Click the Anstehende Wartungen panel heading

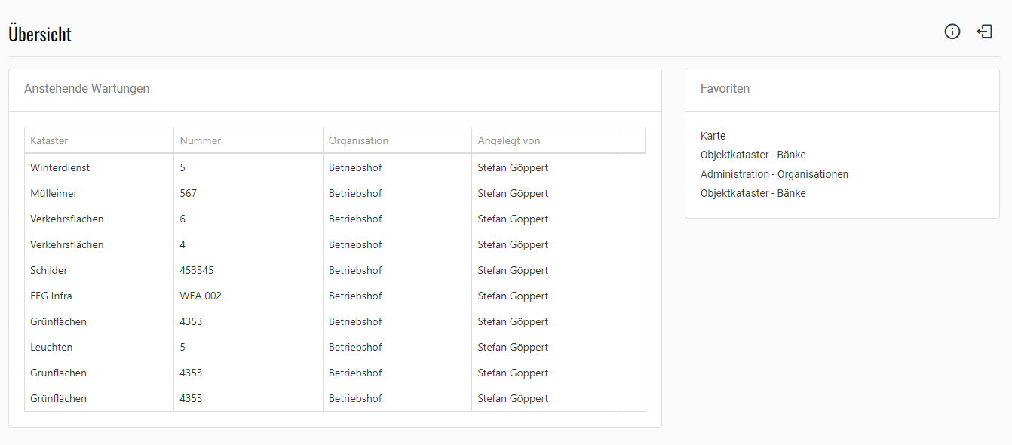(x=87, y=89)
